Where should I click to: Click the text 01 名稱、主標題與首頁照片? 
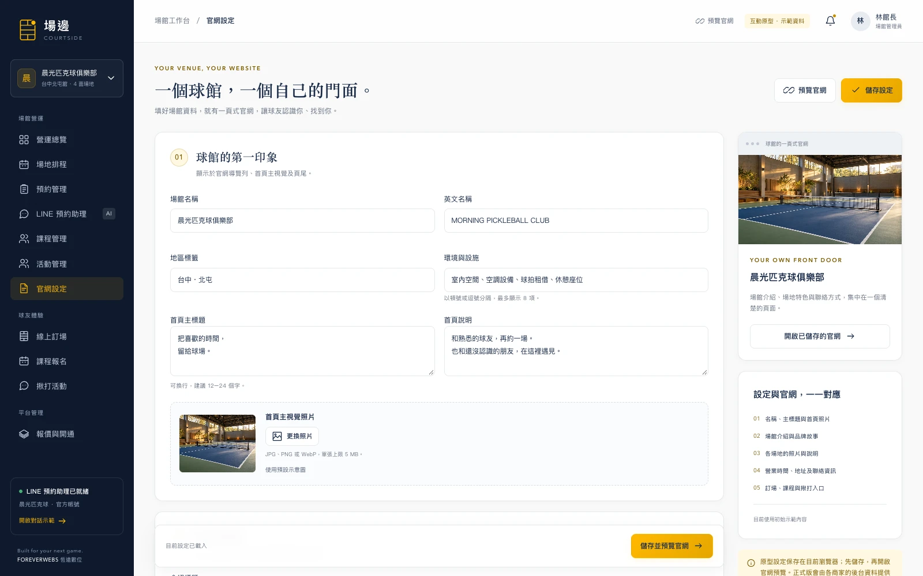[x=791, y=419]
